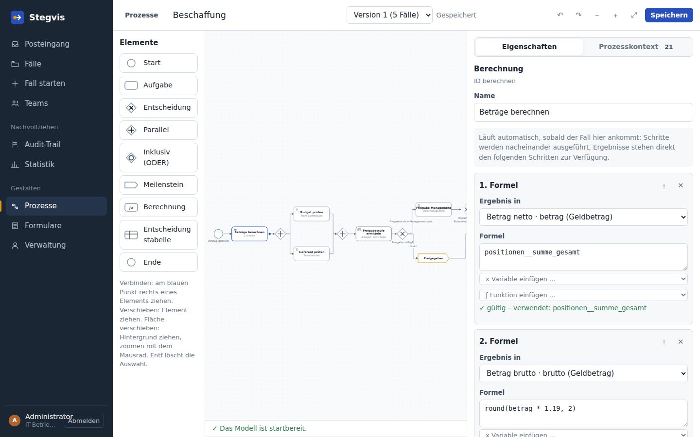The image size is (700, 437).
Task: Click the redo arrow in the toolbar
Action: click(x=578, y=15)
